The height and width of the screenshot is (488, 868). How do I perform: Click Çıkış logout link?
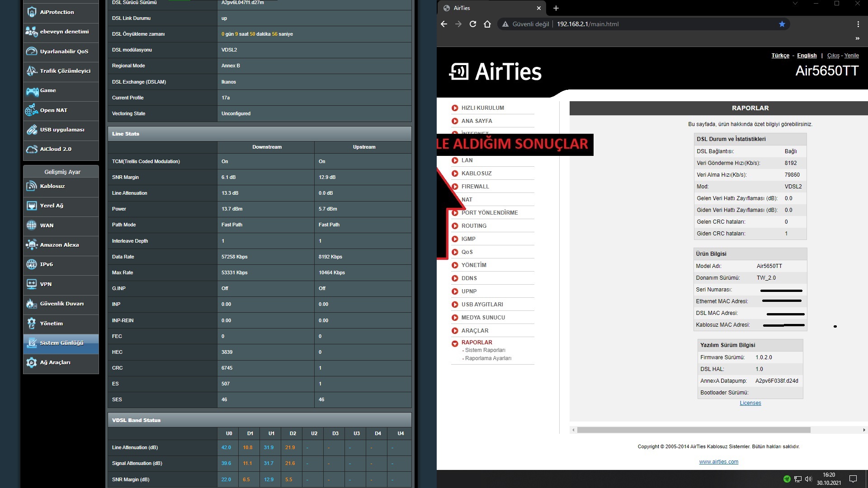click(x=833, y=56)
